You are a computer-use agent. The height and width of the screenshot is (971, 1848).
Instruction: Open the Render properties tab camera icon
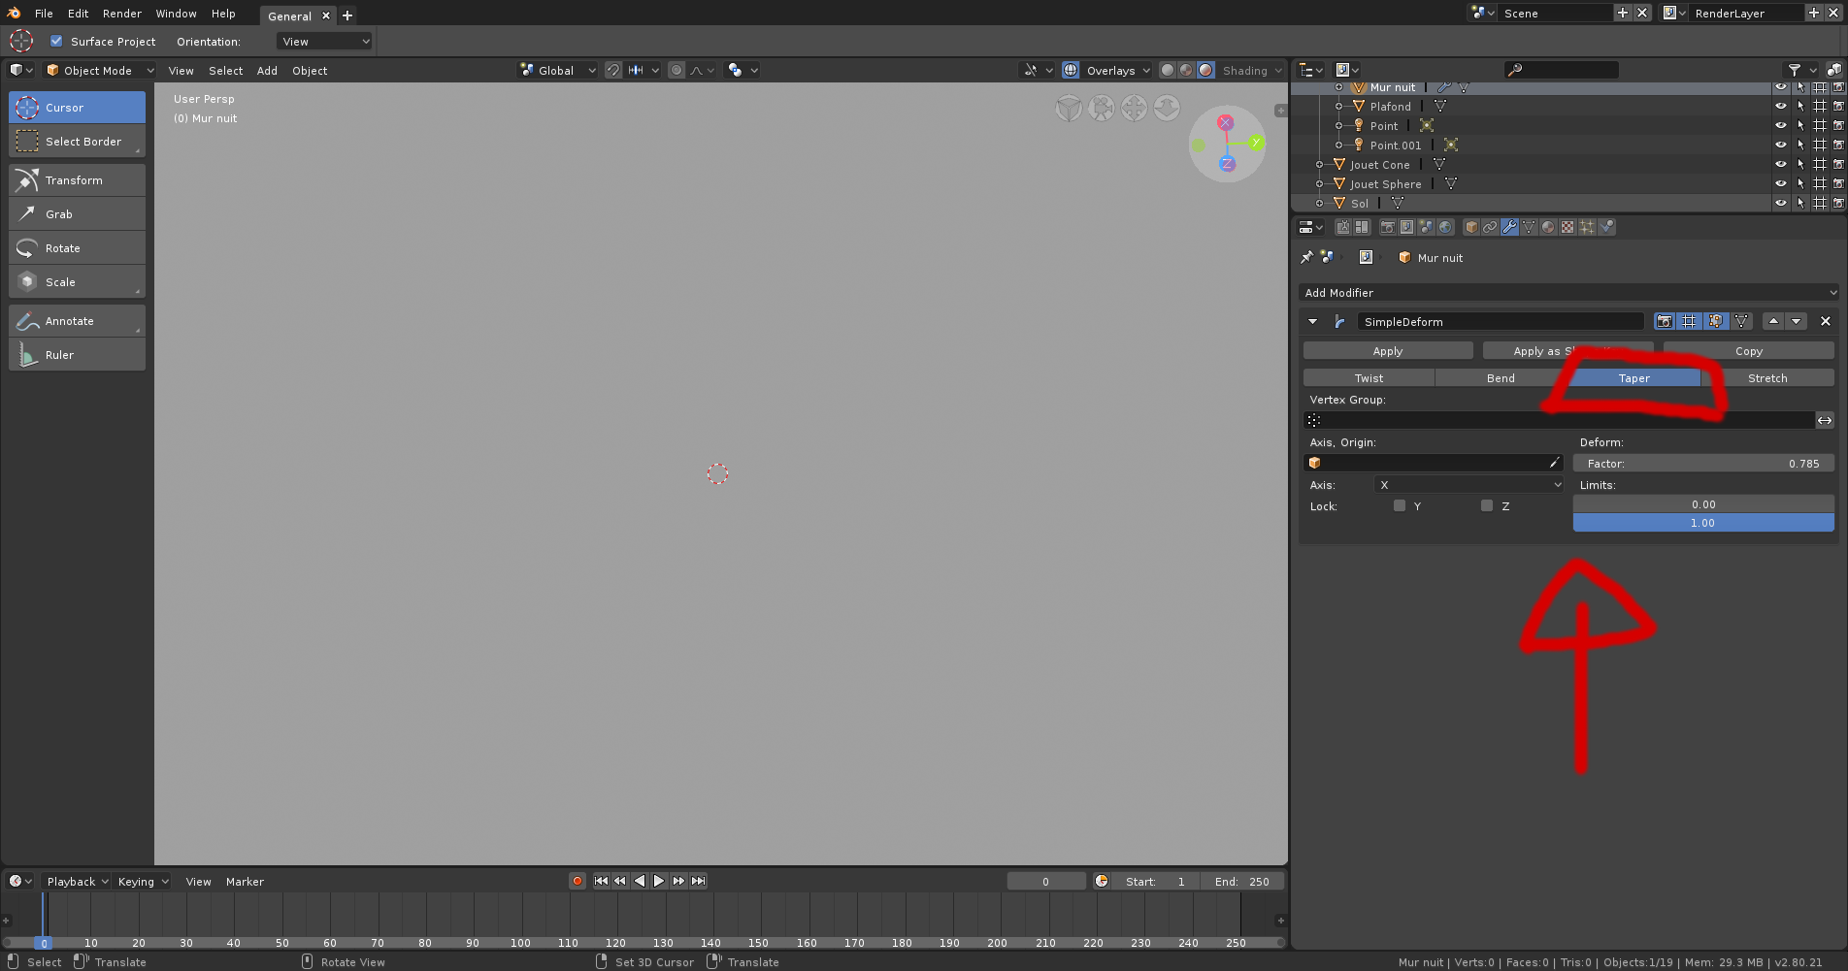click(1388, 227)
